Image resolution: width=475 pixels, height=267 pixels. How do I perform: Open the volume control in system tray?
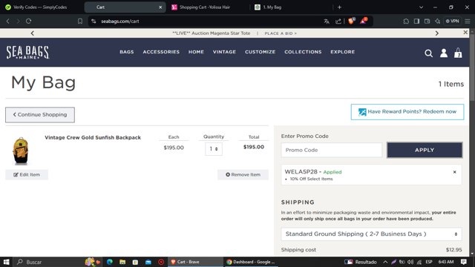(x=410, y=262)
